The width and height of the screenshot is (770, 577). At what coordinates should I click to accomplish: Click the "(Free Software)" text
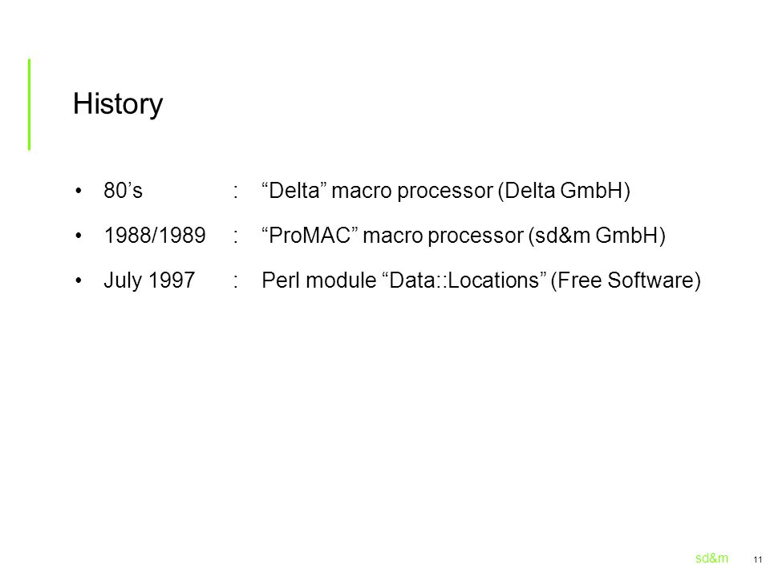[x=626, y=280]
